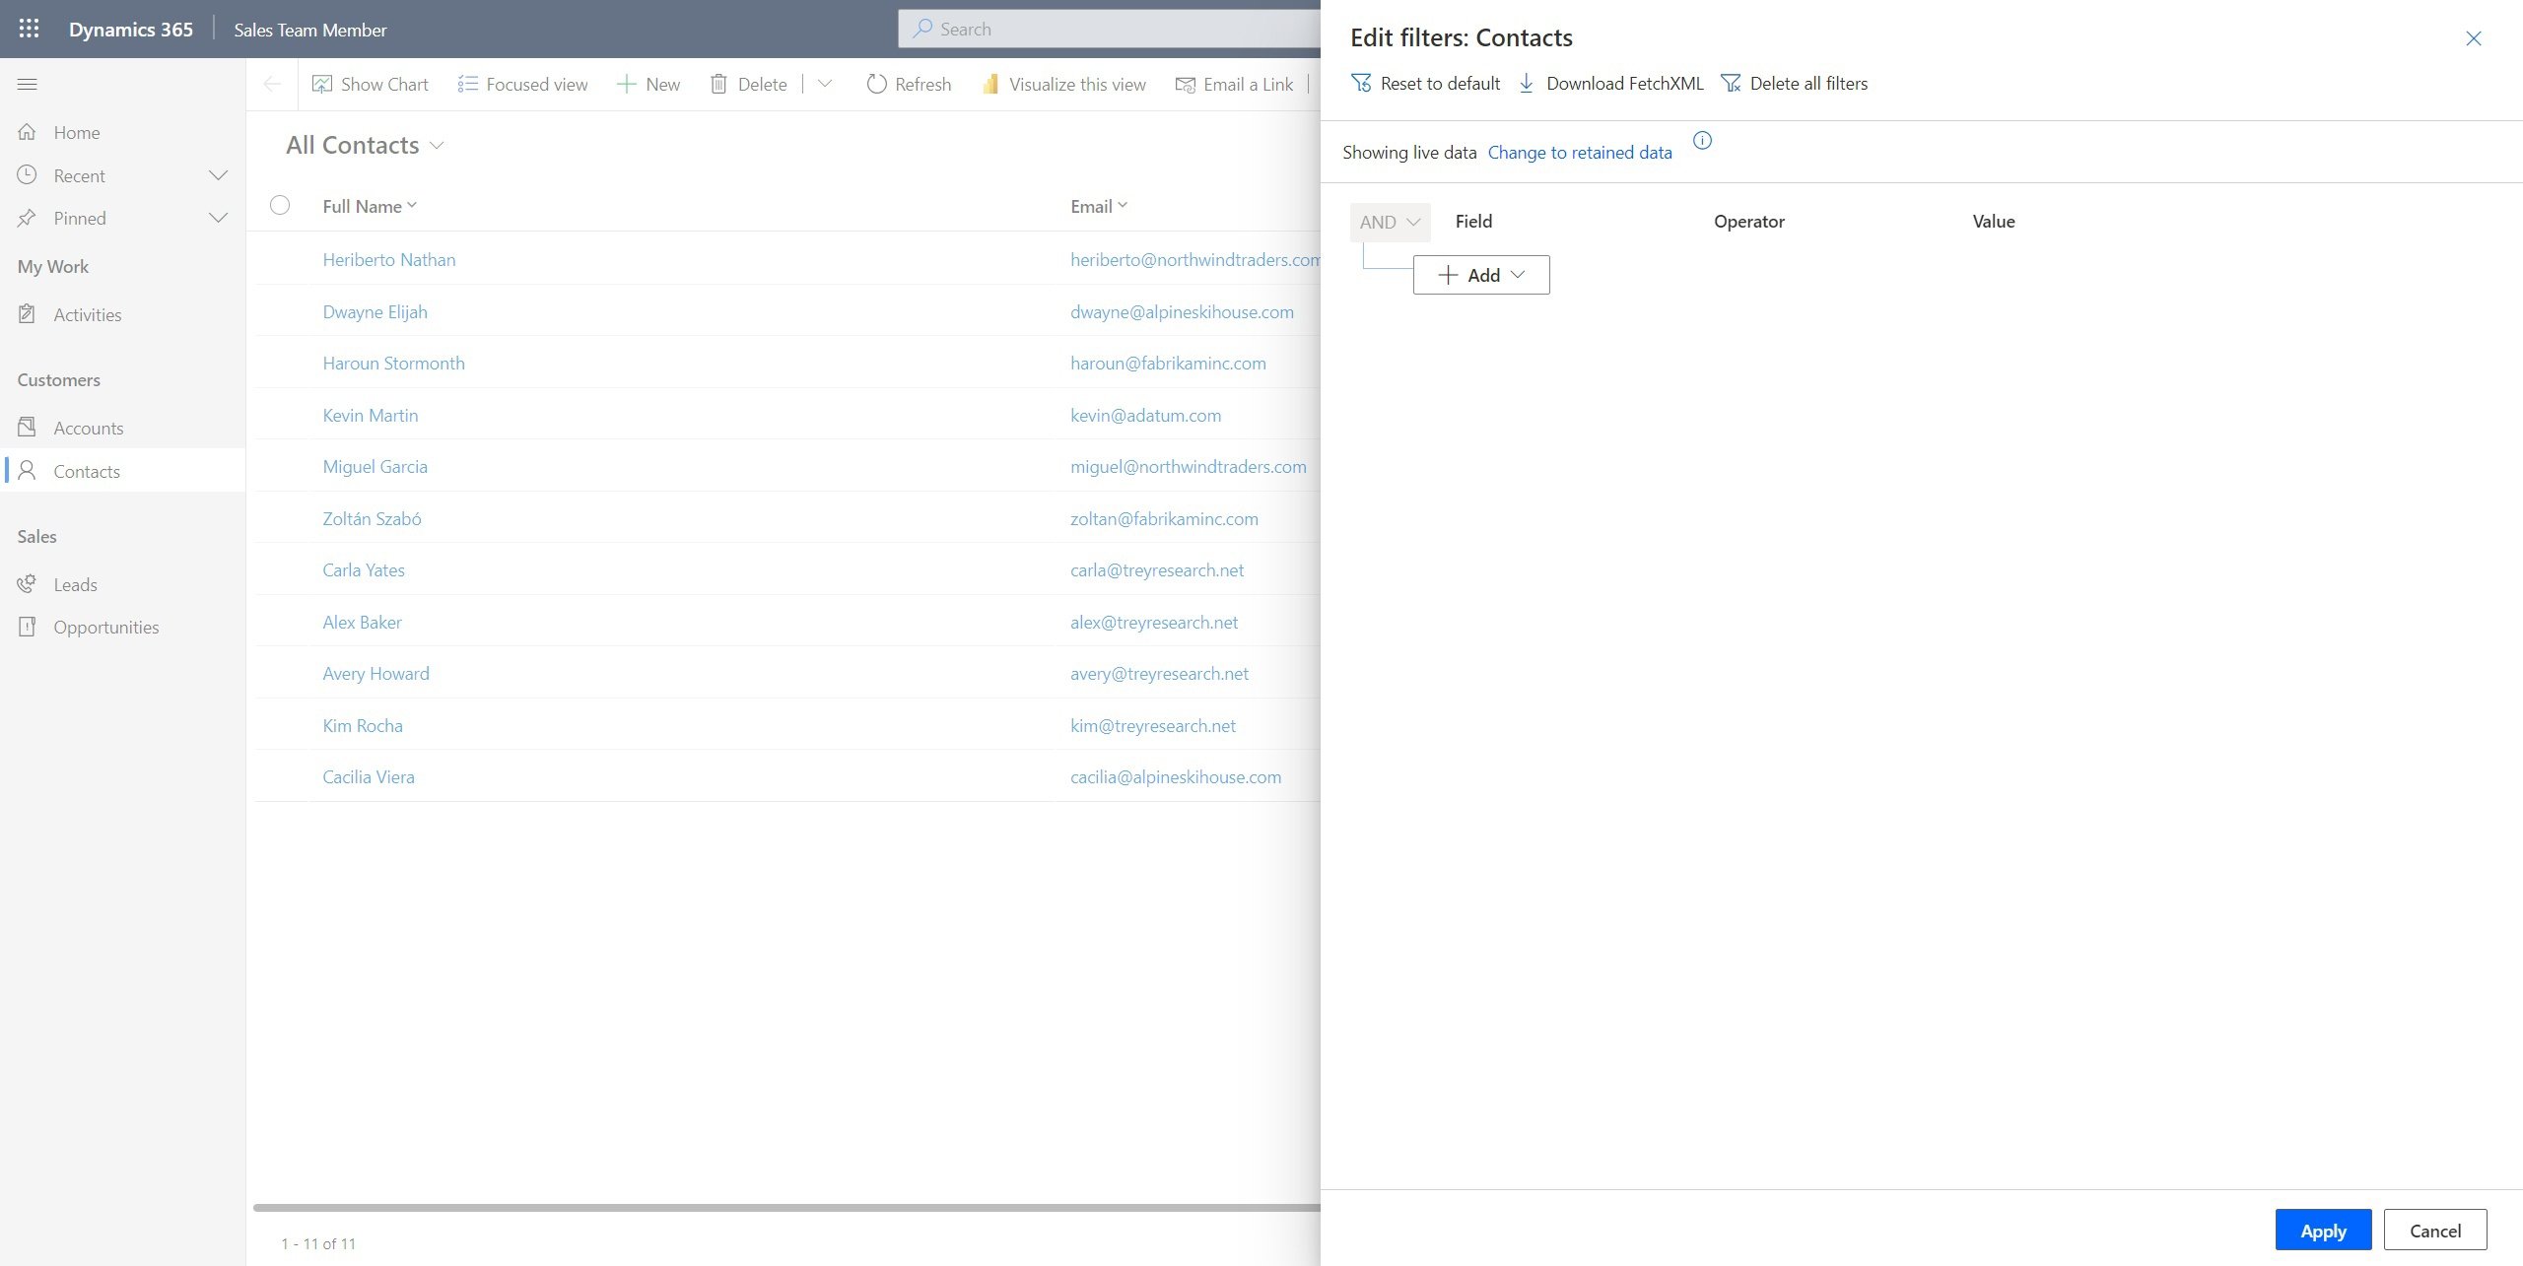The image size is (2523, 1266).
Task: Click Change to retained data link
Action: 1580,153
